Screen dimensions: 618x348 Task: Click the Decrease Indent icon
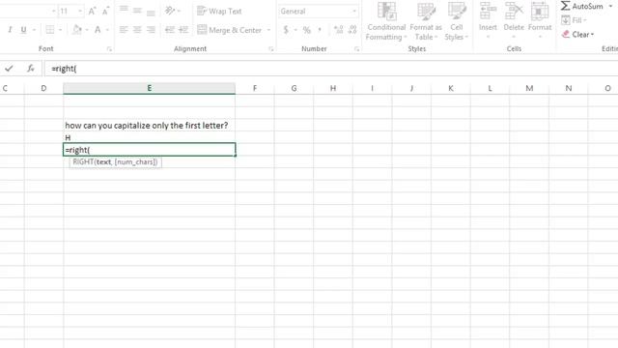(170, 30)
